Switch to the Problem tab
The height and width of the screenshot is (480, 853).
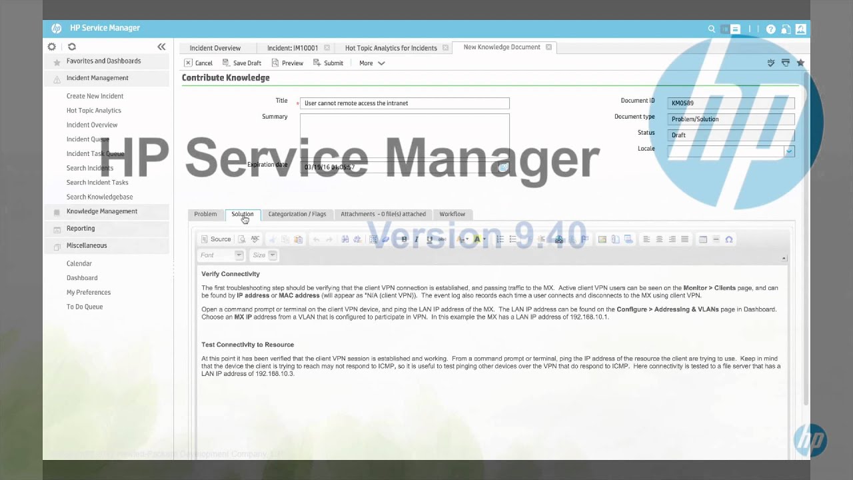point(205,214)
